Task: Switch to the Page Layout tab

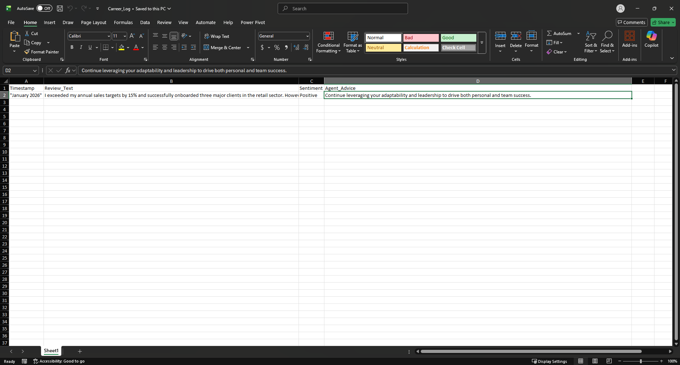Action: coord(93,22)
